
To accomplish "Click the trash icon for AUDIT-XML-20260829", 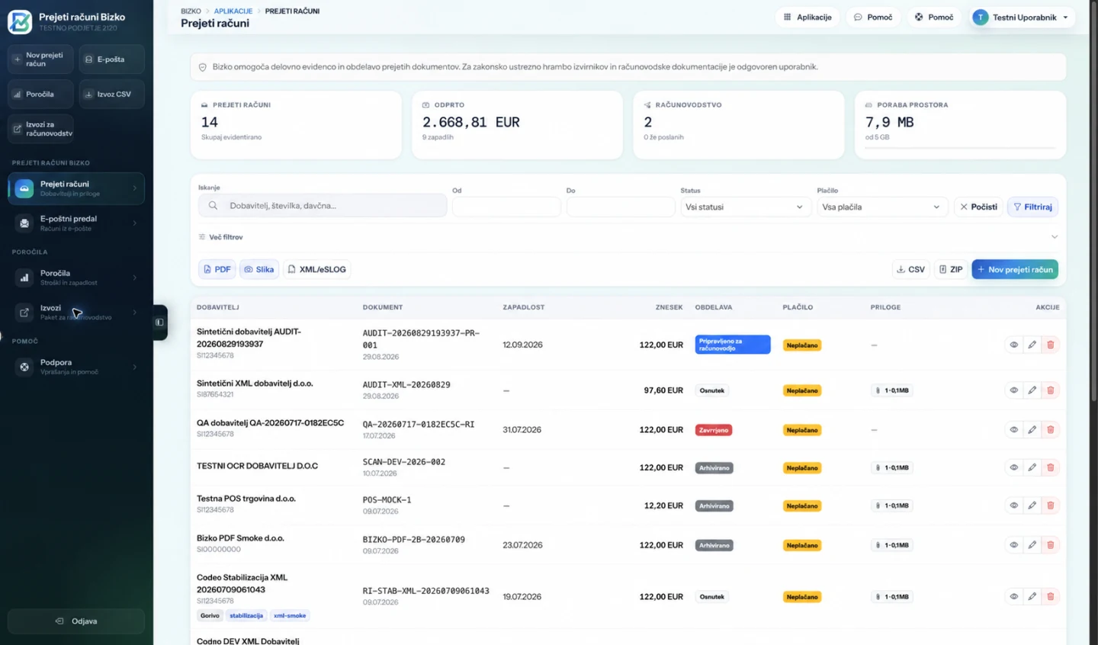I will [x=1050, y=390].
